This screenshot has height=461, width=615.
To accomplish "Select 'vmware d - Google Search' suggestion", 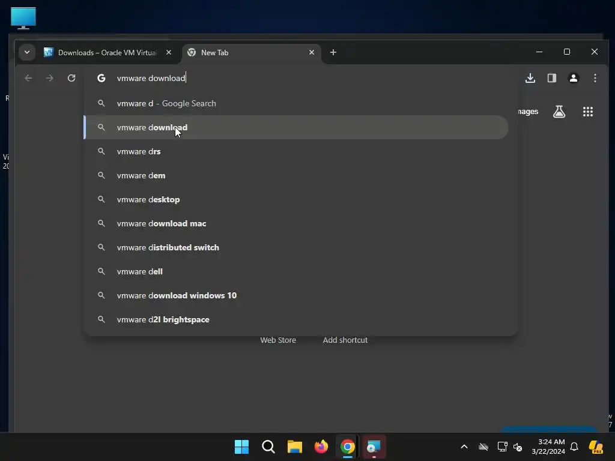I will point(297,103).
